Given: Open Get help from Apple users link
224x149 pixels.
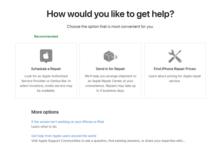Looking at the screenshot, I should tap(64, 136).
